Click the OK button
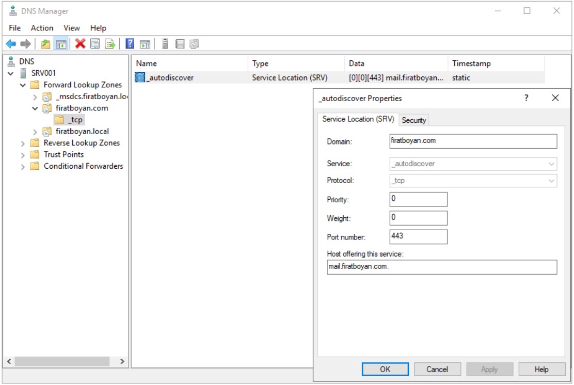574x385 pixels. [x=385, y=370]
